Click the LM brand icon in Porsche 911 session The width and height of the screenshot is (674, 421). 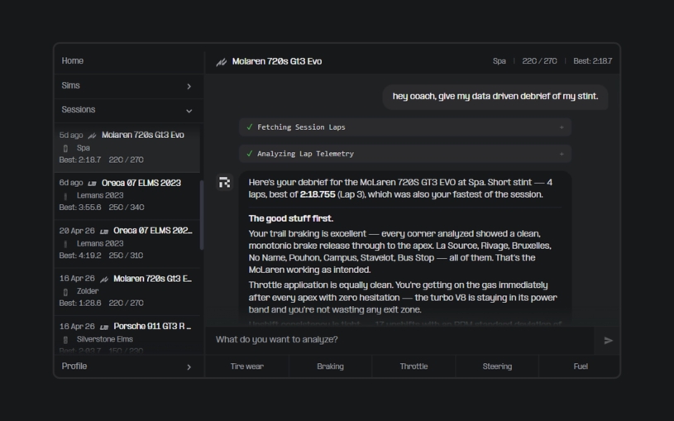[x=104, y=328]
